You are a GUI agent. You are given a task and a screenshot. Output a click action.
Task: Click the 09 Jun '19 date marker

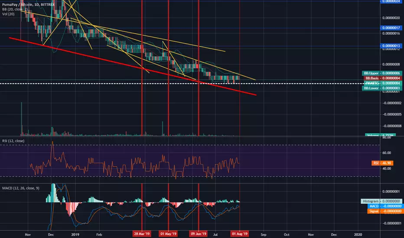[199, 234]
